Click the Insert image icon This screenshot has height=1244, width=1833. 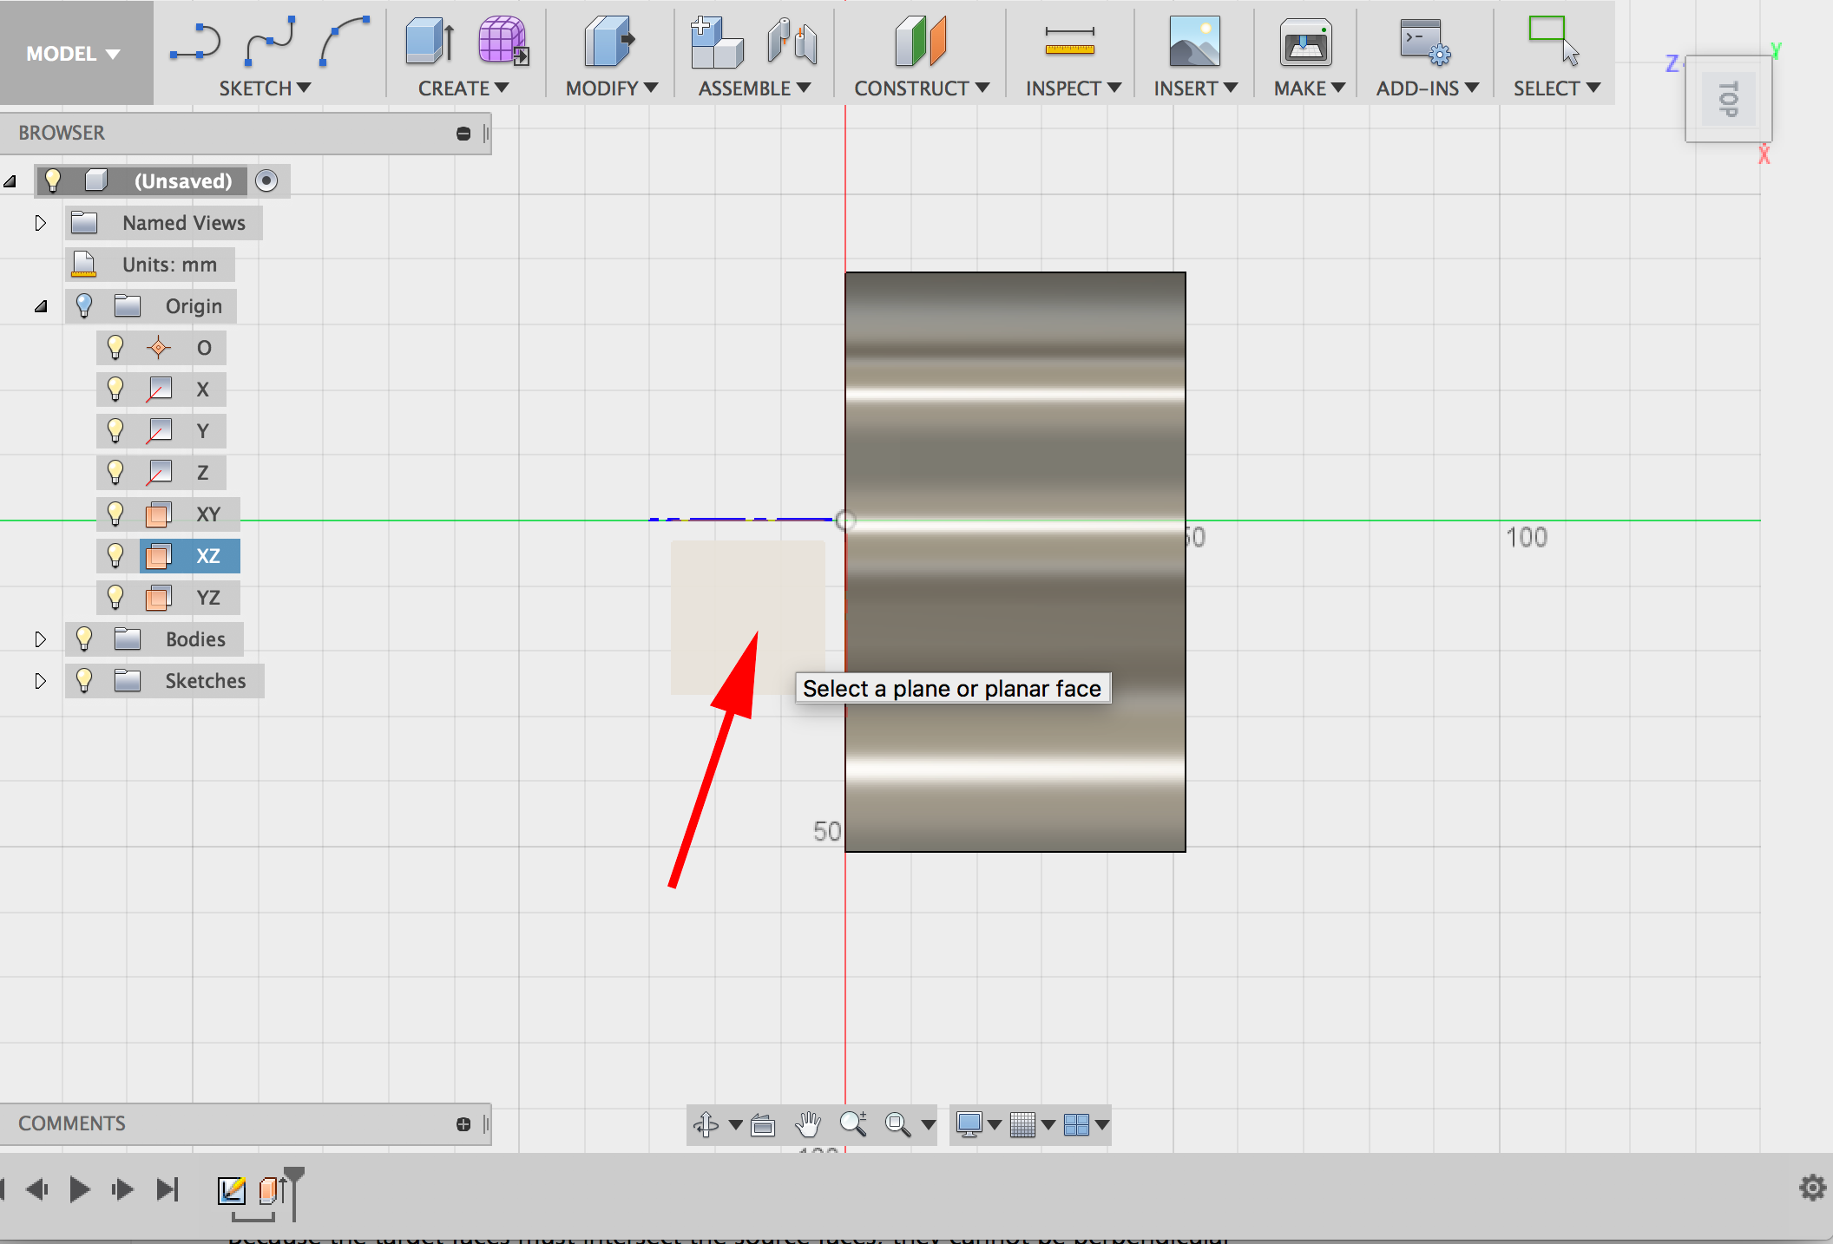tap(1194, 42)
